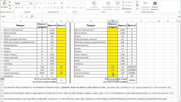Align cell text left
The height and width of the screenshot is (102, 181).
point(45,8)
